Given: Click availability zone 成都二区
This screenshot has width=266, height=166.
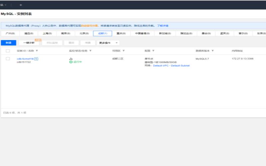Looking at the screenshot, I should (118, 59).
